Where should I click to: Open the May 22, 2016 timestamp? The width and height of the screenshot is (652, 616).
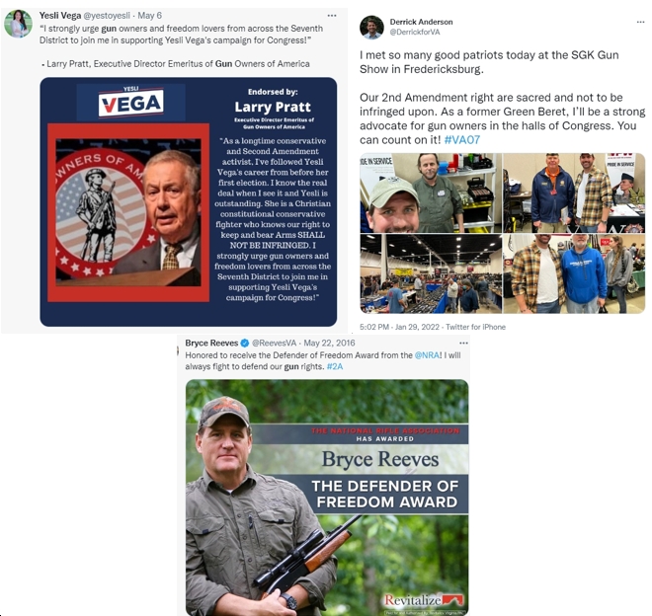point(329,343)
